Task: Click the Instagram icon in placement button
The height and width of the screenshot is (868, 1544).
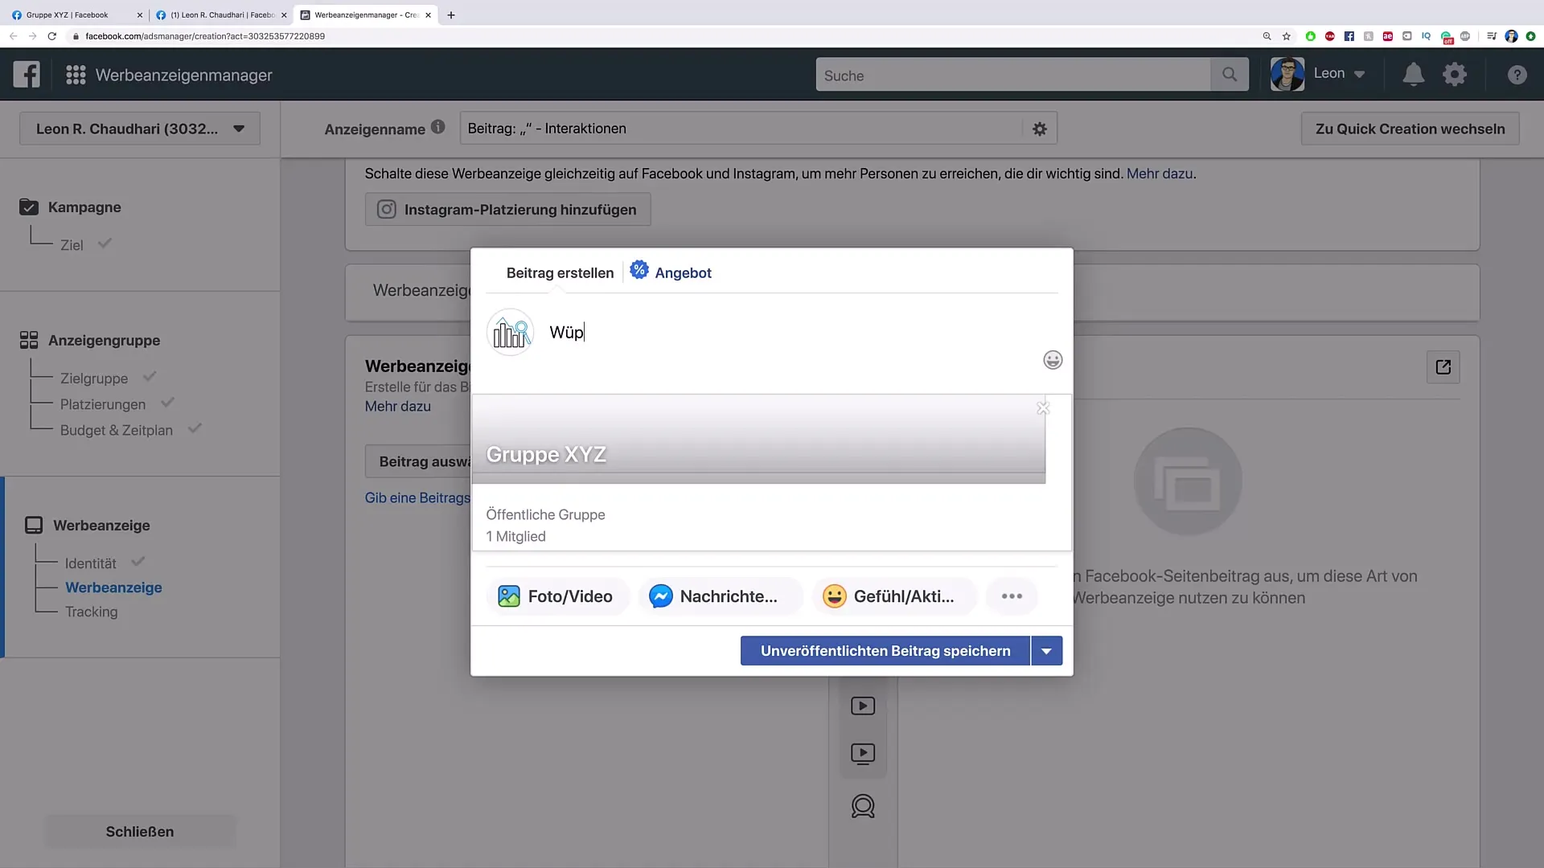Action: coord(387,210)
